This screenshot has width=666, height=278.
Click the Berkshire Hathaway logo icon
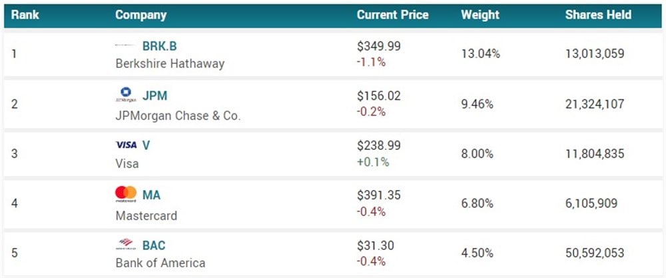click(x=125, y=46)
